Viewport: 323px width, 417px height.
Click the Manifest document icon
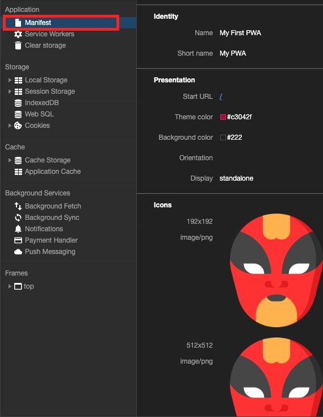click(x=18, y=23)
